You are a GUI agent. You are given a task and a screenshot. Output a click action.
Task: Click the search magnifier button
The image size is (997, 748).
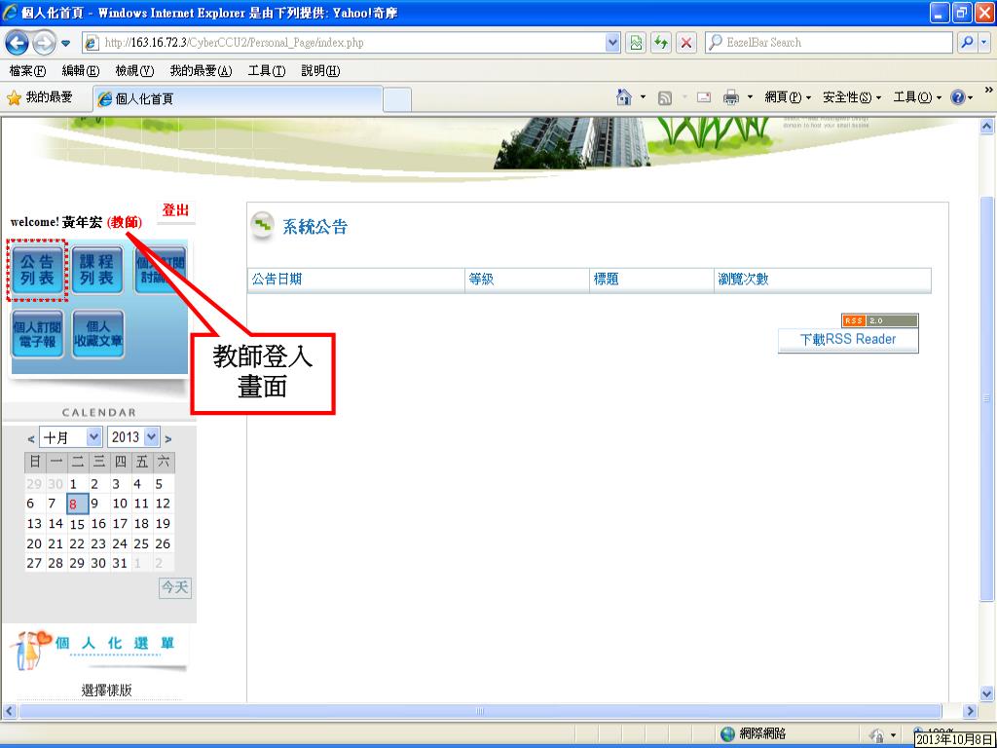point(967,43)
